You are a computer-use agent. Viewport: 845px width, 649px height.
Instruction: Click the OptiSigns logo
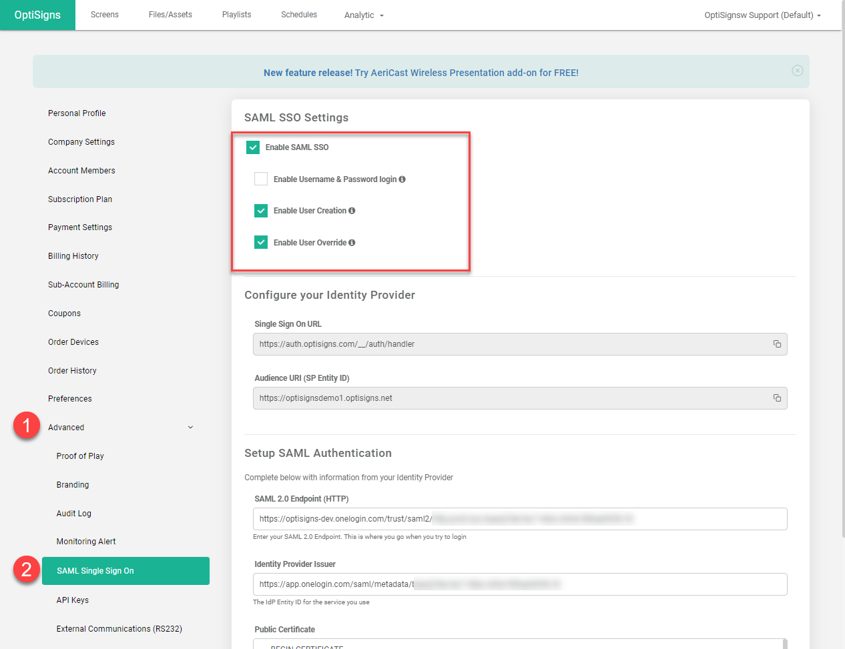(x=37, y=15)
